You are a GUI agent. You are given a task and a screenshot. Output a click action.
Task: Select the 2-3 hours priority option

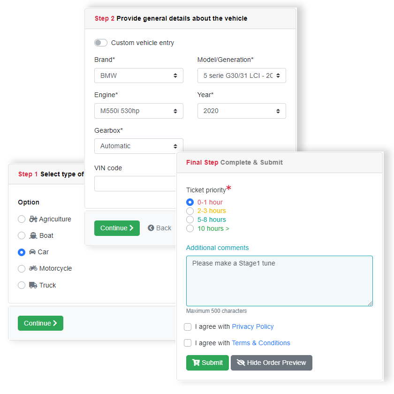point(190,211)
